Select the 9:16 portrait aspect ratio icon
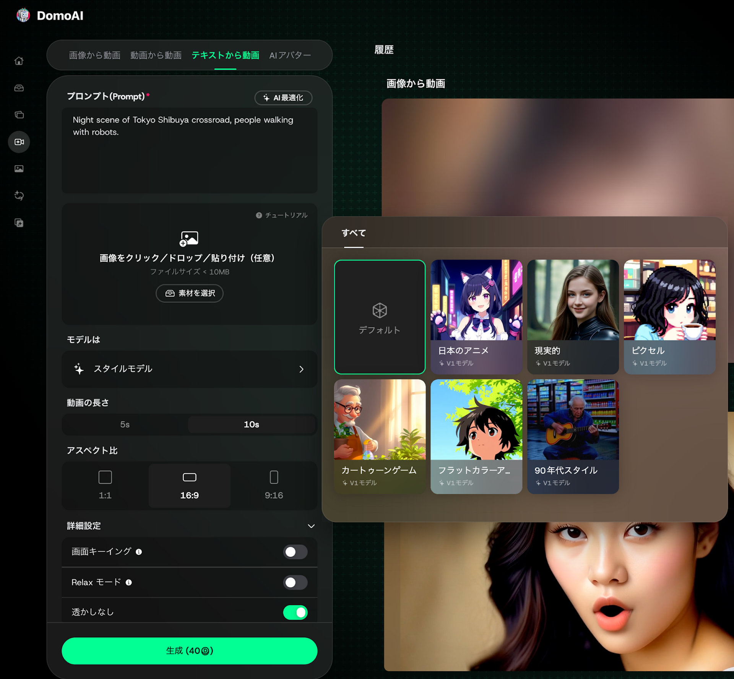This screenshot has height=679, width=734. pyautogui.click(x=274, y=478)
